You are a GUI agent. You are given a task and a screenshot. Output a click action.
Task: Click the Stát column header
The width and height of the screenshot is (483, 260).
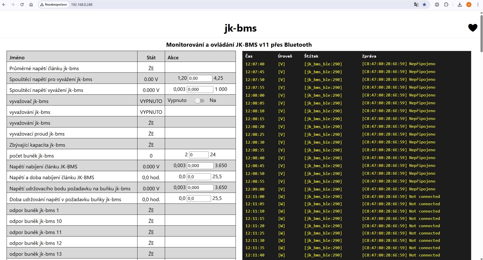coord(151,58)
